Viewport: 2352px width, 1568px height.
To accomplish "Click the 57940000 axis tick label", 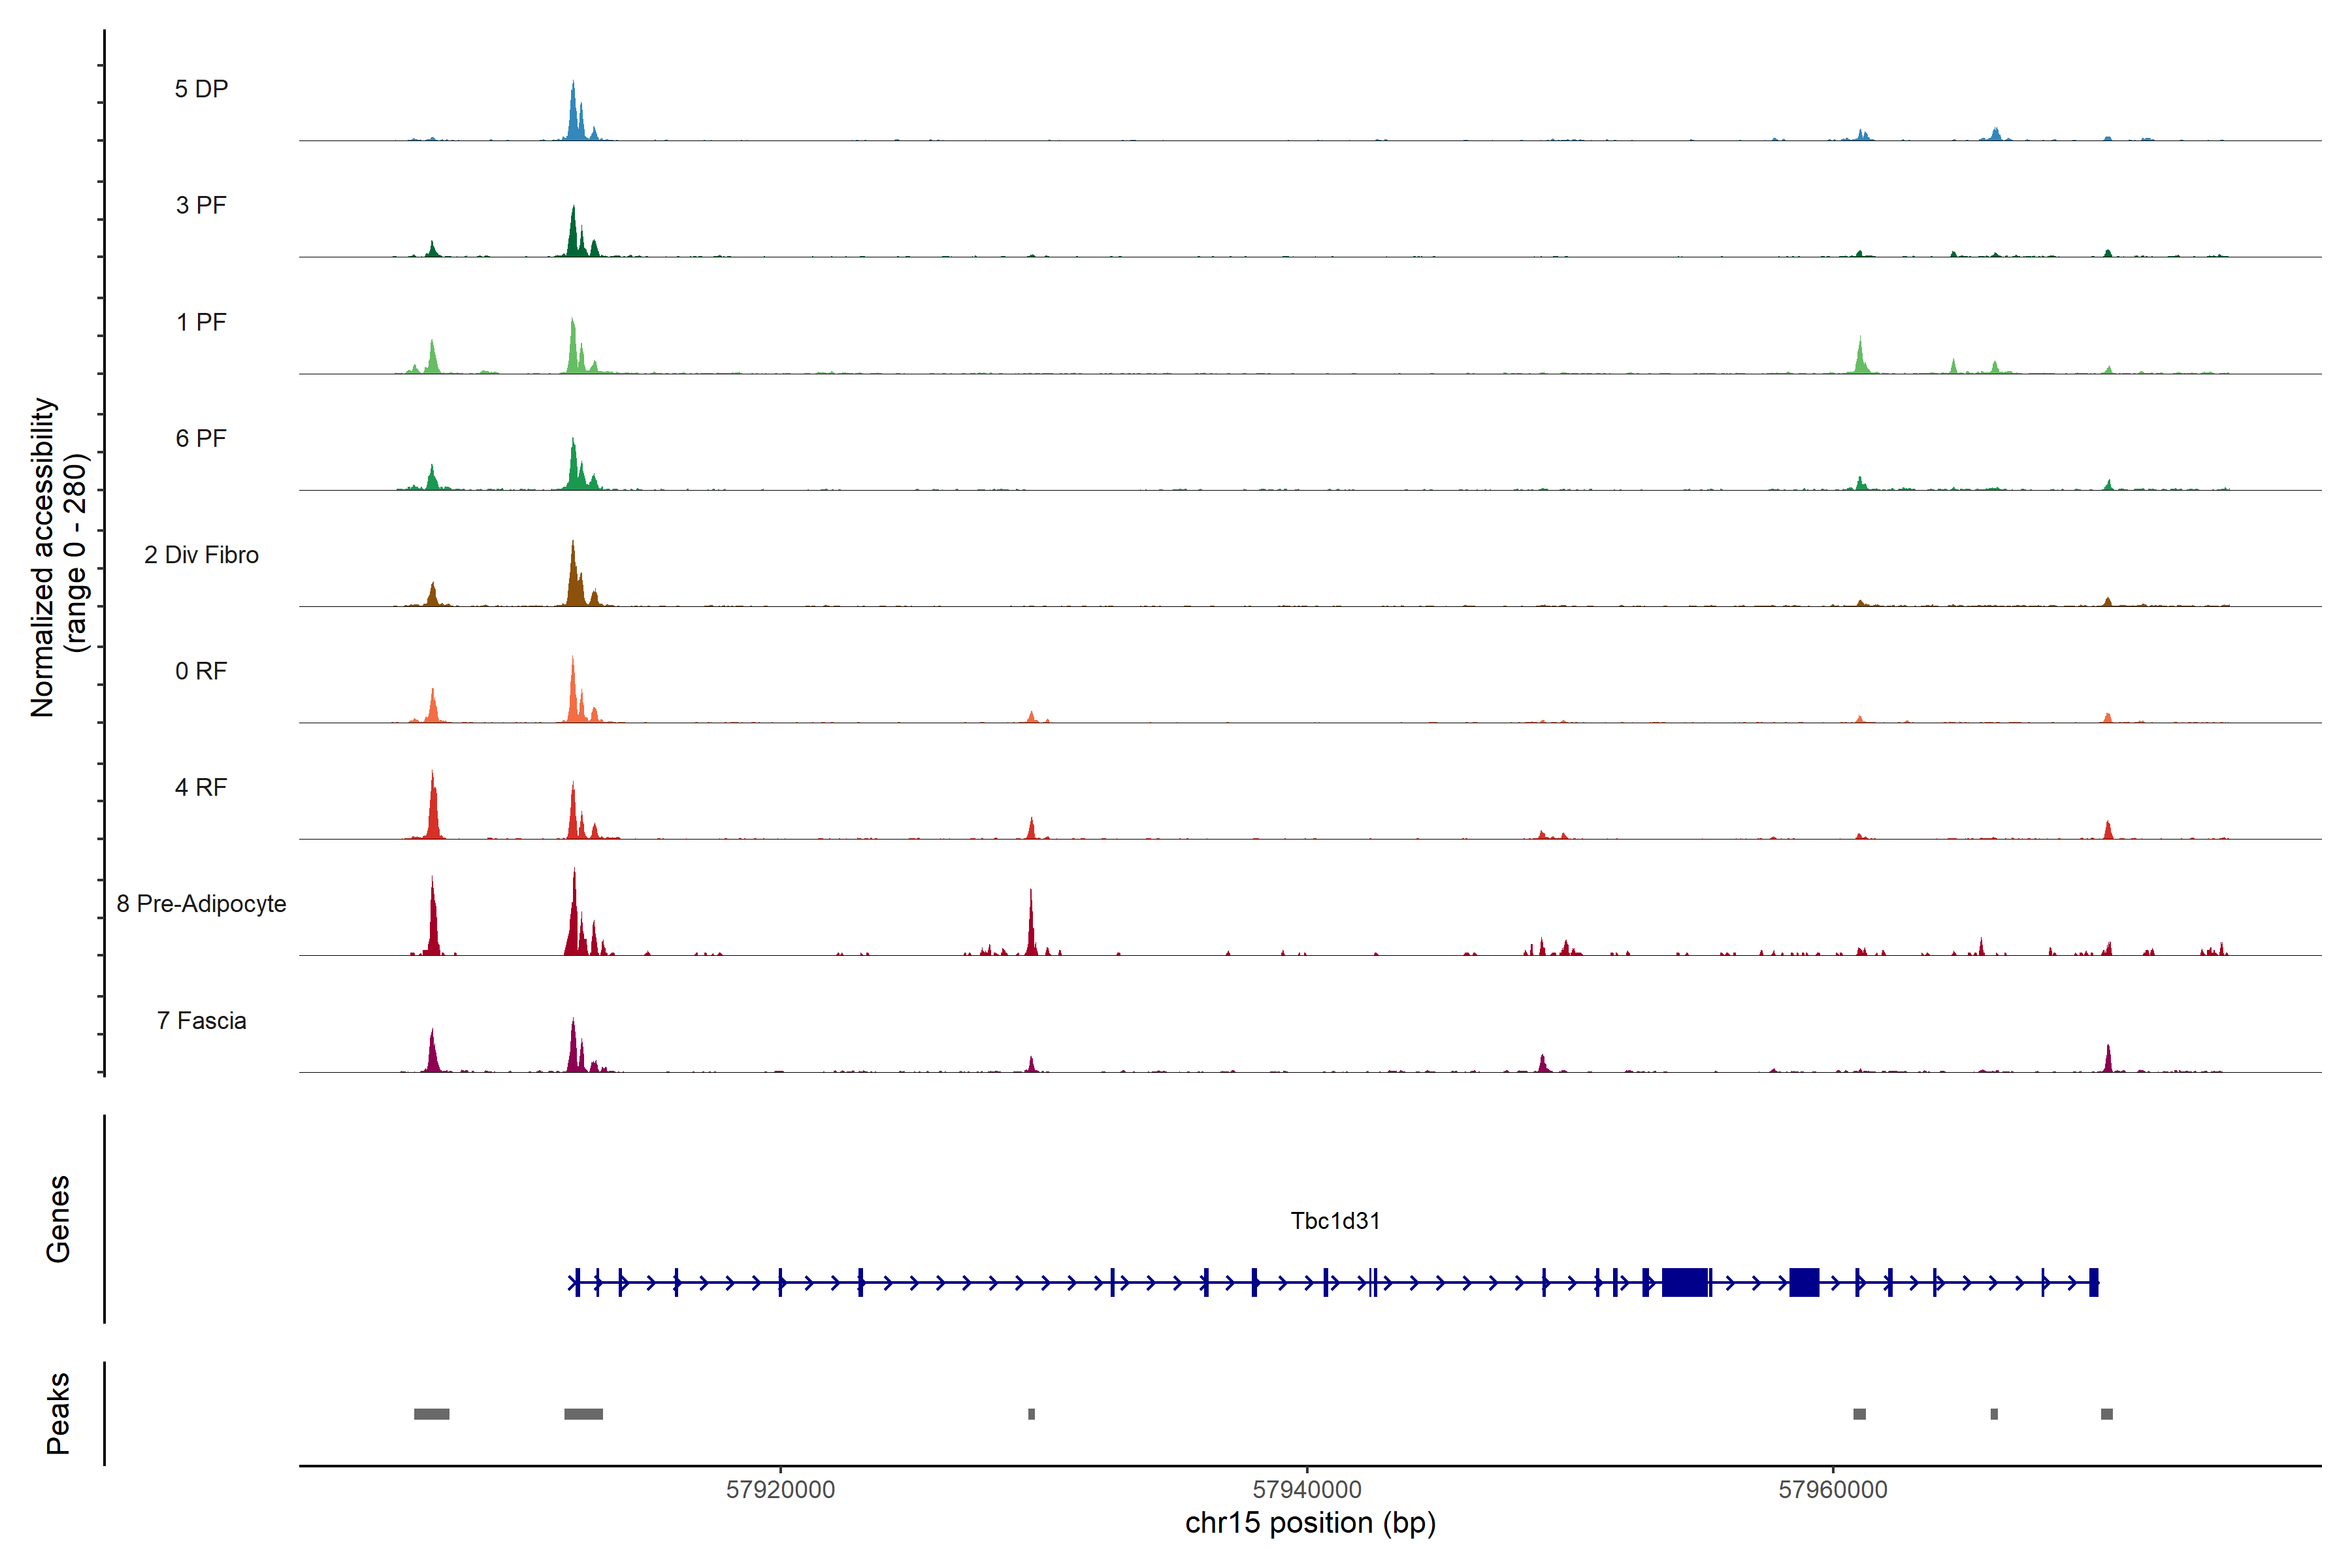I will click(1307, 1490).
